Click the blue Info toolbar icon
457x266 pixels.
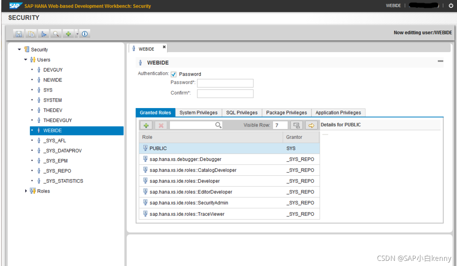click(x=85, y=34)
